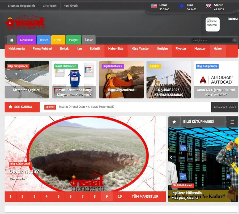The height and width of the screenshot is (214, 239).
Task: Select Firma Rehberi in the red menu
Action: 42,49
